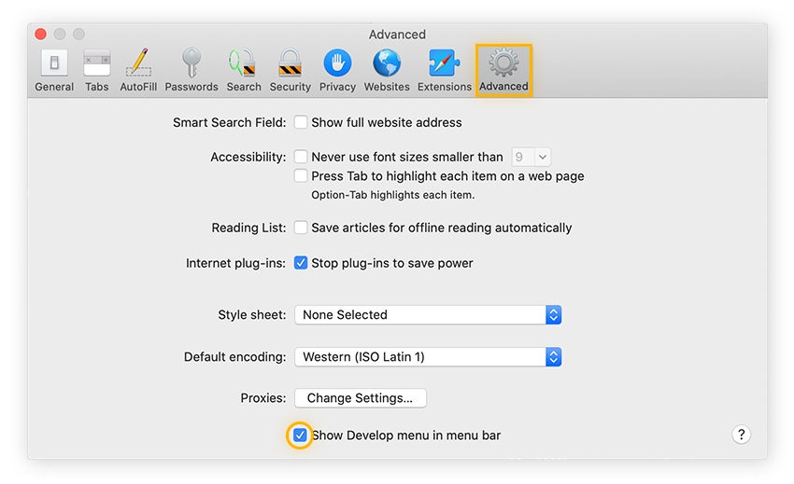Click the Proxies label
794x484 pixels.
[262, 398]
